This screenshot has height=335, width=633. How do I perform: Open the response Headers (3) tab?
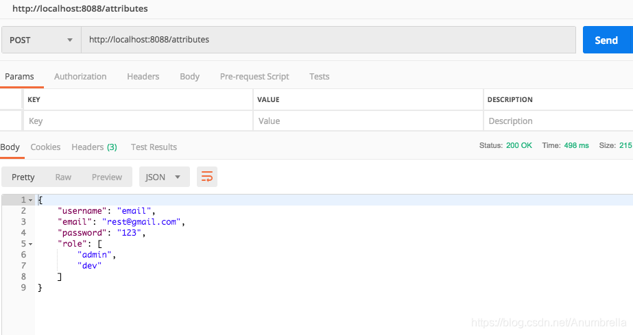(x=94, y=147)
